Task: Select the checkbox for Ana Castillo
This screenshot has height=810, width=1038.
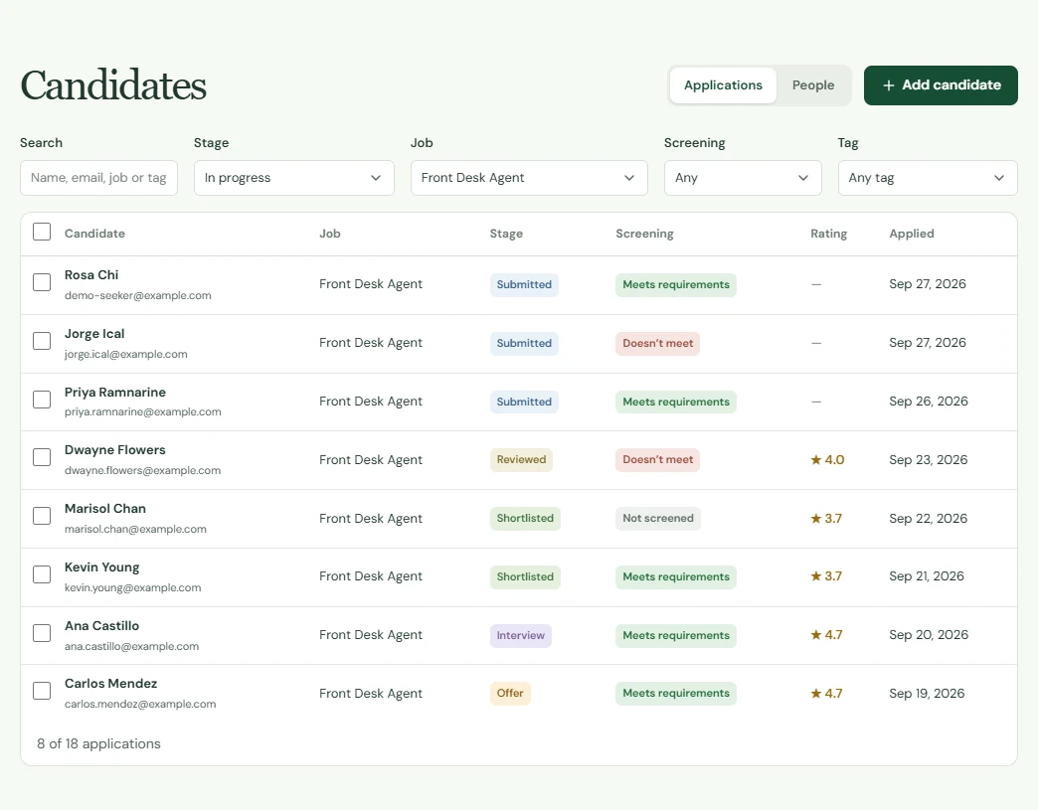Action: [x=42, y=633]
